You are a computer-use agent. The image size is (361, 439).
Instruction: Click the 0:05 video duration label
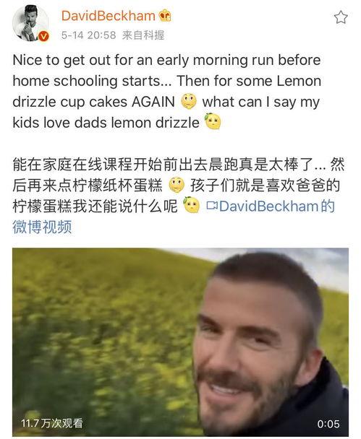pyautogui.click(x=328, y=424)
